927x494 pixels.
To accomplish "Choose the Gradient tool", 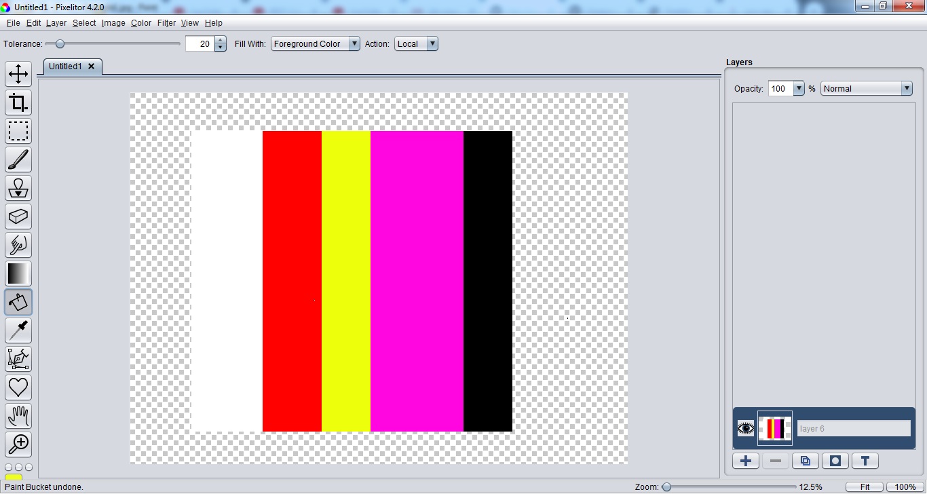I will pyautogui.click(x=18, y=273).
